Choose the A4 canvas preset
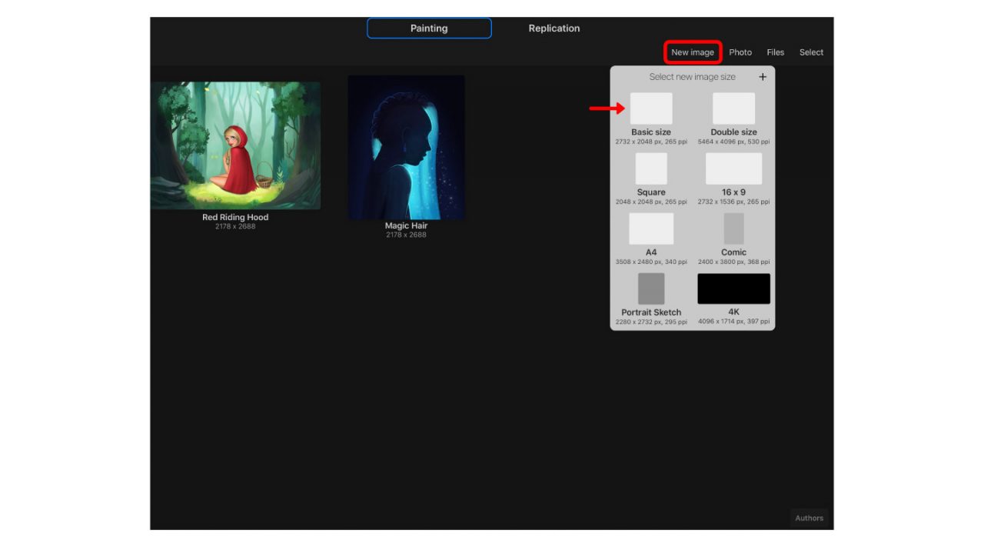984x547 pixels. 651,228
